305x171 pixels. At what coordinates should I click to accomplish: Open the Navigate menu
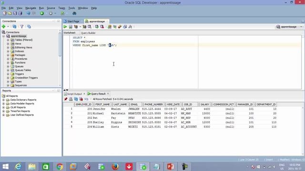click(30, 8)
